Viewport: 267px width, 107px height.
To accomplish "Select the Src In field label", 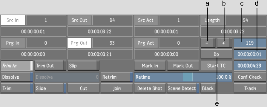I will click(x=13, y=20).
